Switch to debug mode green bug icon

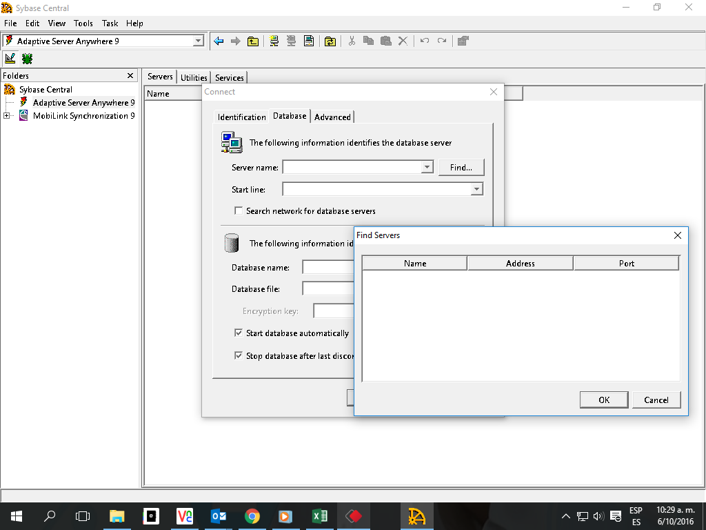(27, 59)
